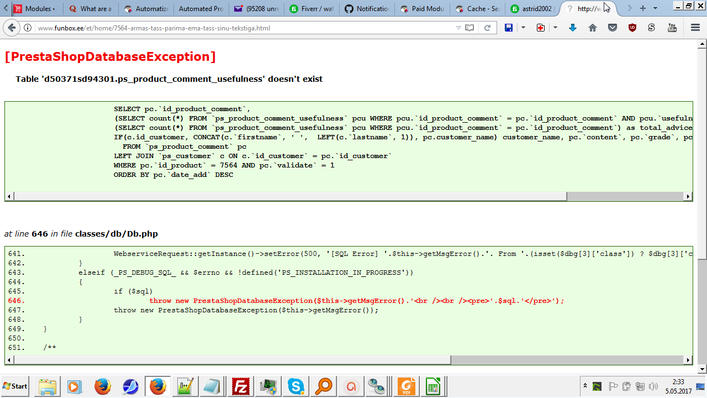The image size is (707, 398).
Task: Click the PrestaShopDatabaseException heading
Action: (110, 56)
